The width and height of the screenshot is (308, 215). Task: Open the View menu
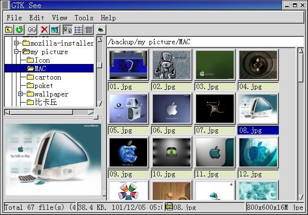pyautogui.click(x=60, y=18)
